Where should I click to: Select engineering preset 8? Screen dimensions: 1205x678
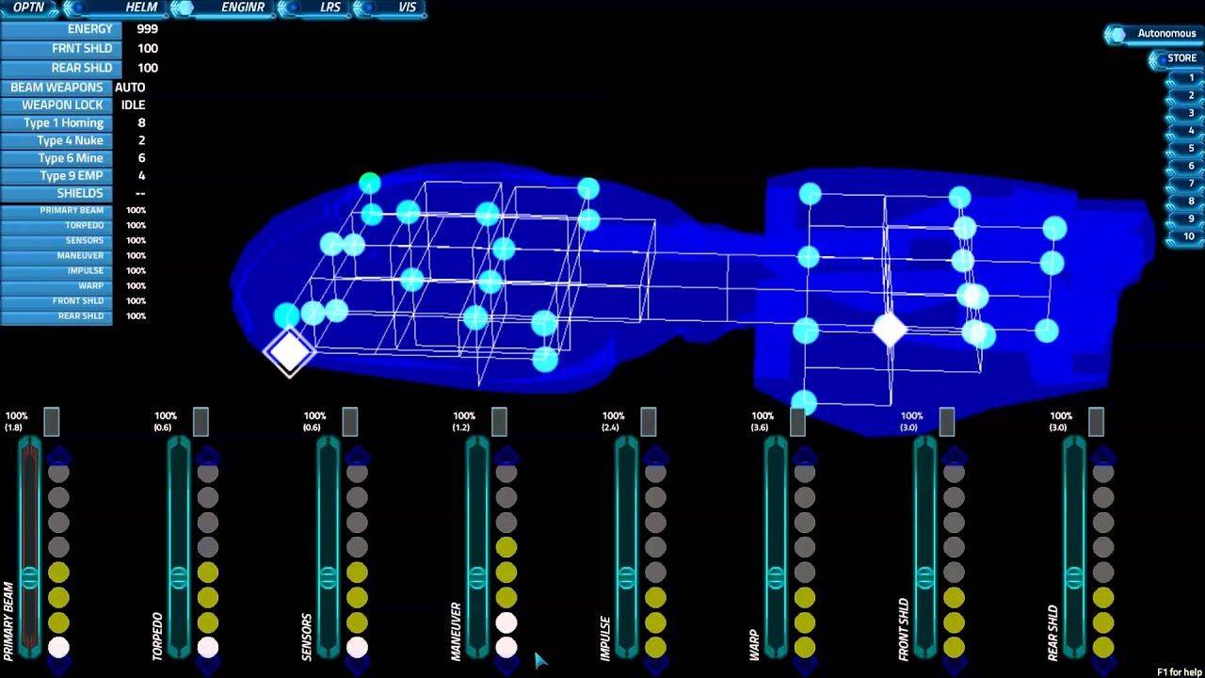(x=1185, y=201)
